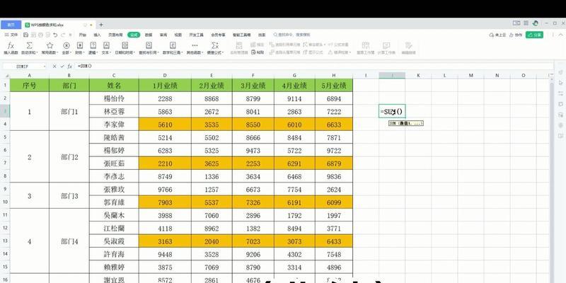Open the Common Functions star icon

pos(50,45)
